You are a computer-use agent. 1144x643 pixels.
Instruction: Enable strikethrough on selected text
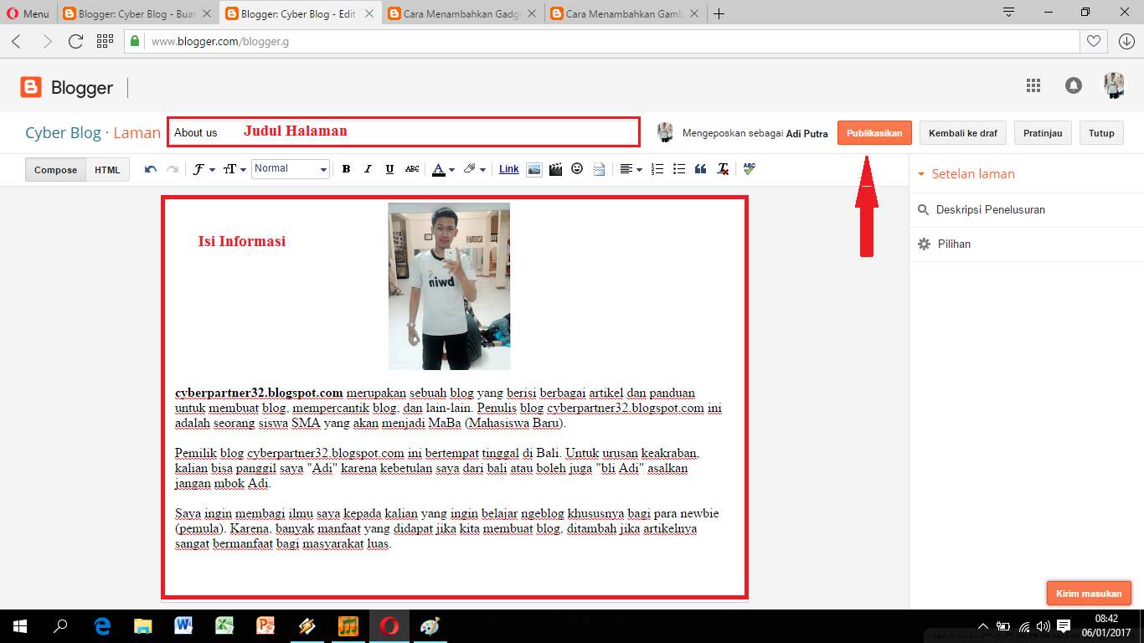[411, 169]
